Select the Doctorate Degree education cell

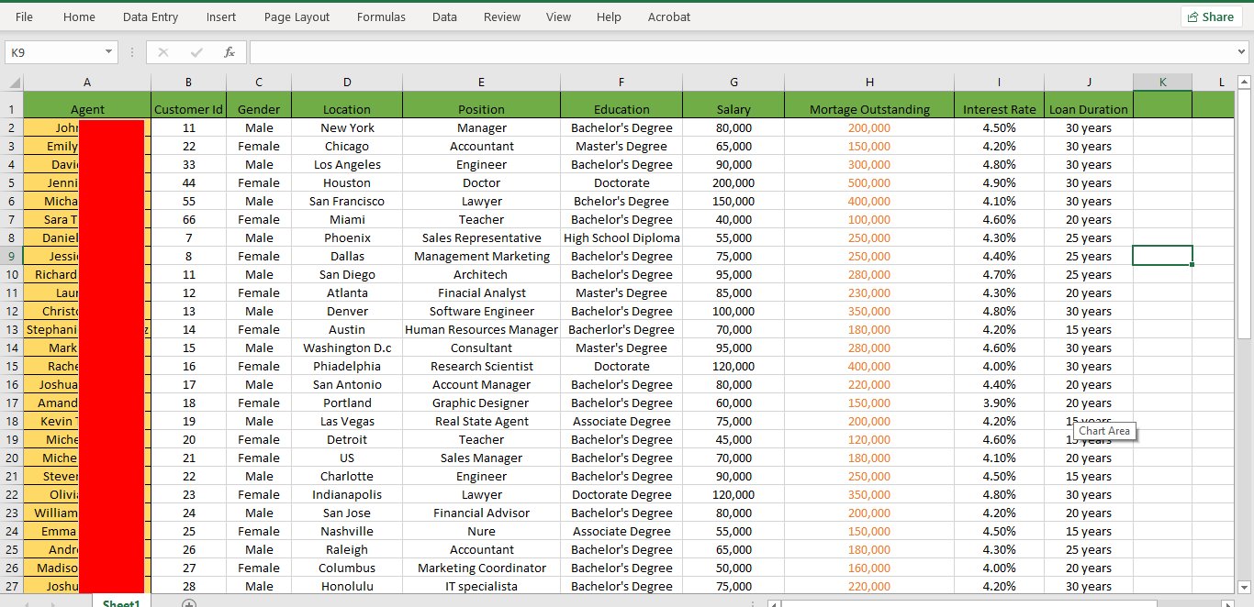point(621,494)
